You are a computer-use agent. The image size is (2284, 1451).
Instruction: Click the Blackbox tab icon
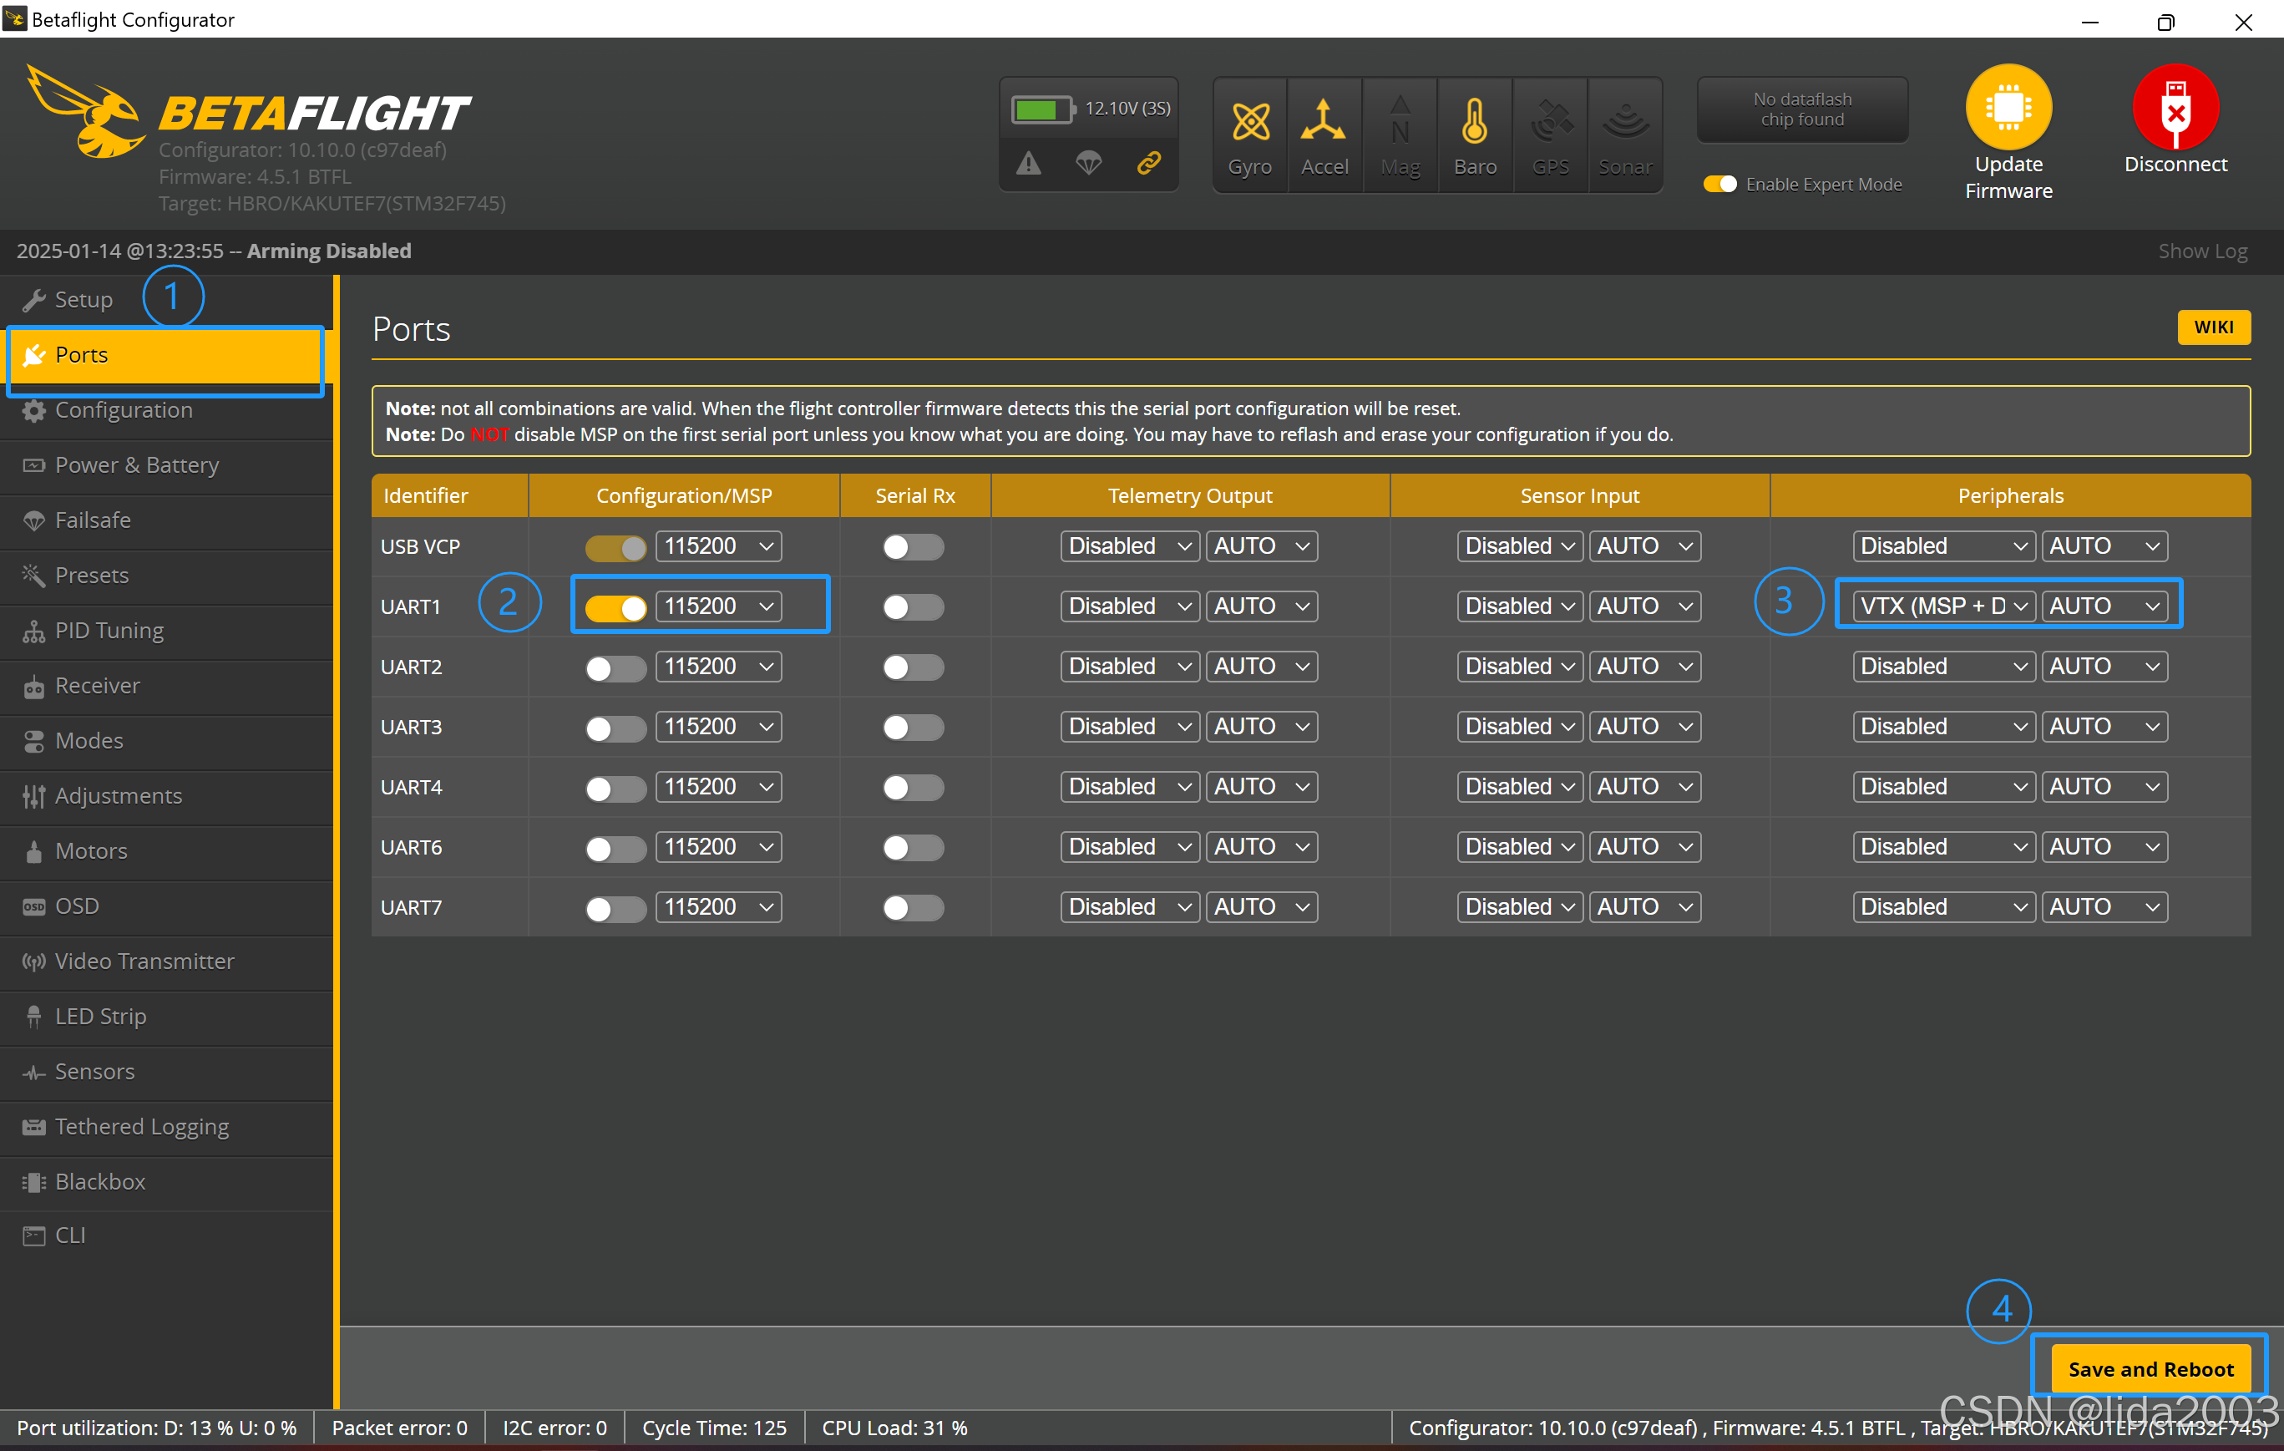[34, 1183]
